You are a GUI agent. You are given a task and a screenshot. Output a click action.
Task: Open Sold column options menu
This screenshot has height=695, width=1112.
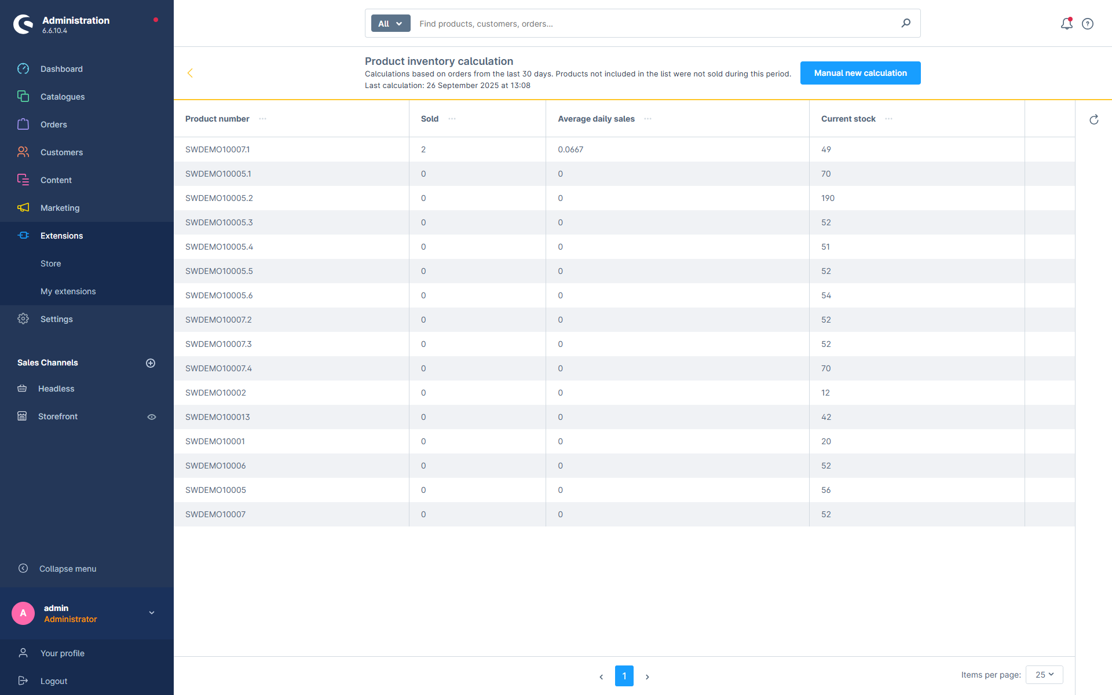[452, 119]
